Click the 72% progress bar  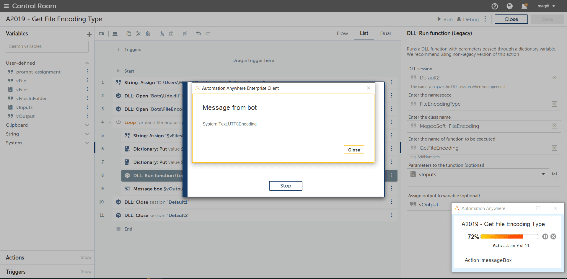point(509,236)
